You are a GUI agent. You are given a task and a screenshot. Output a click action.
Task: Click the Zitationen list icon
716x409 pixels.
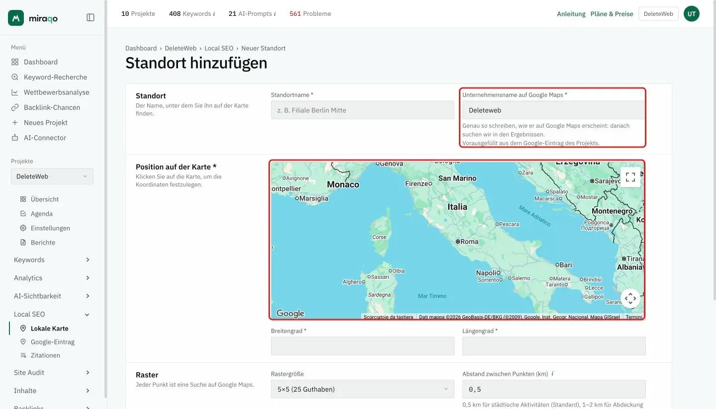[23, 355]
